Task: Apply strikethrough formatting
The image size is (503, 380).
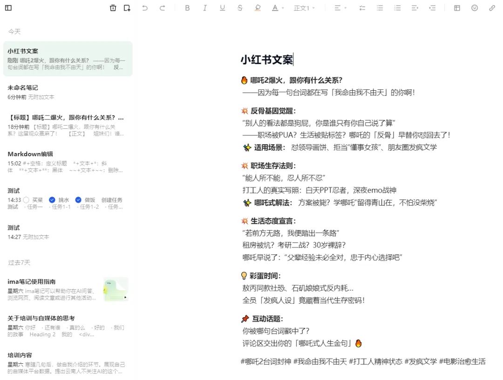Action: pos(240,8)
